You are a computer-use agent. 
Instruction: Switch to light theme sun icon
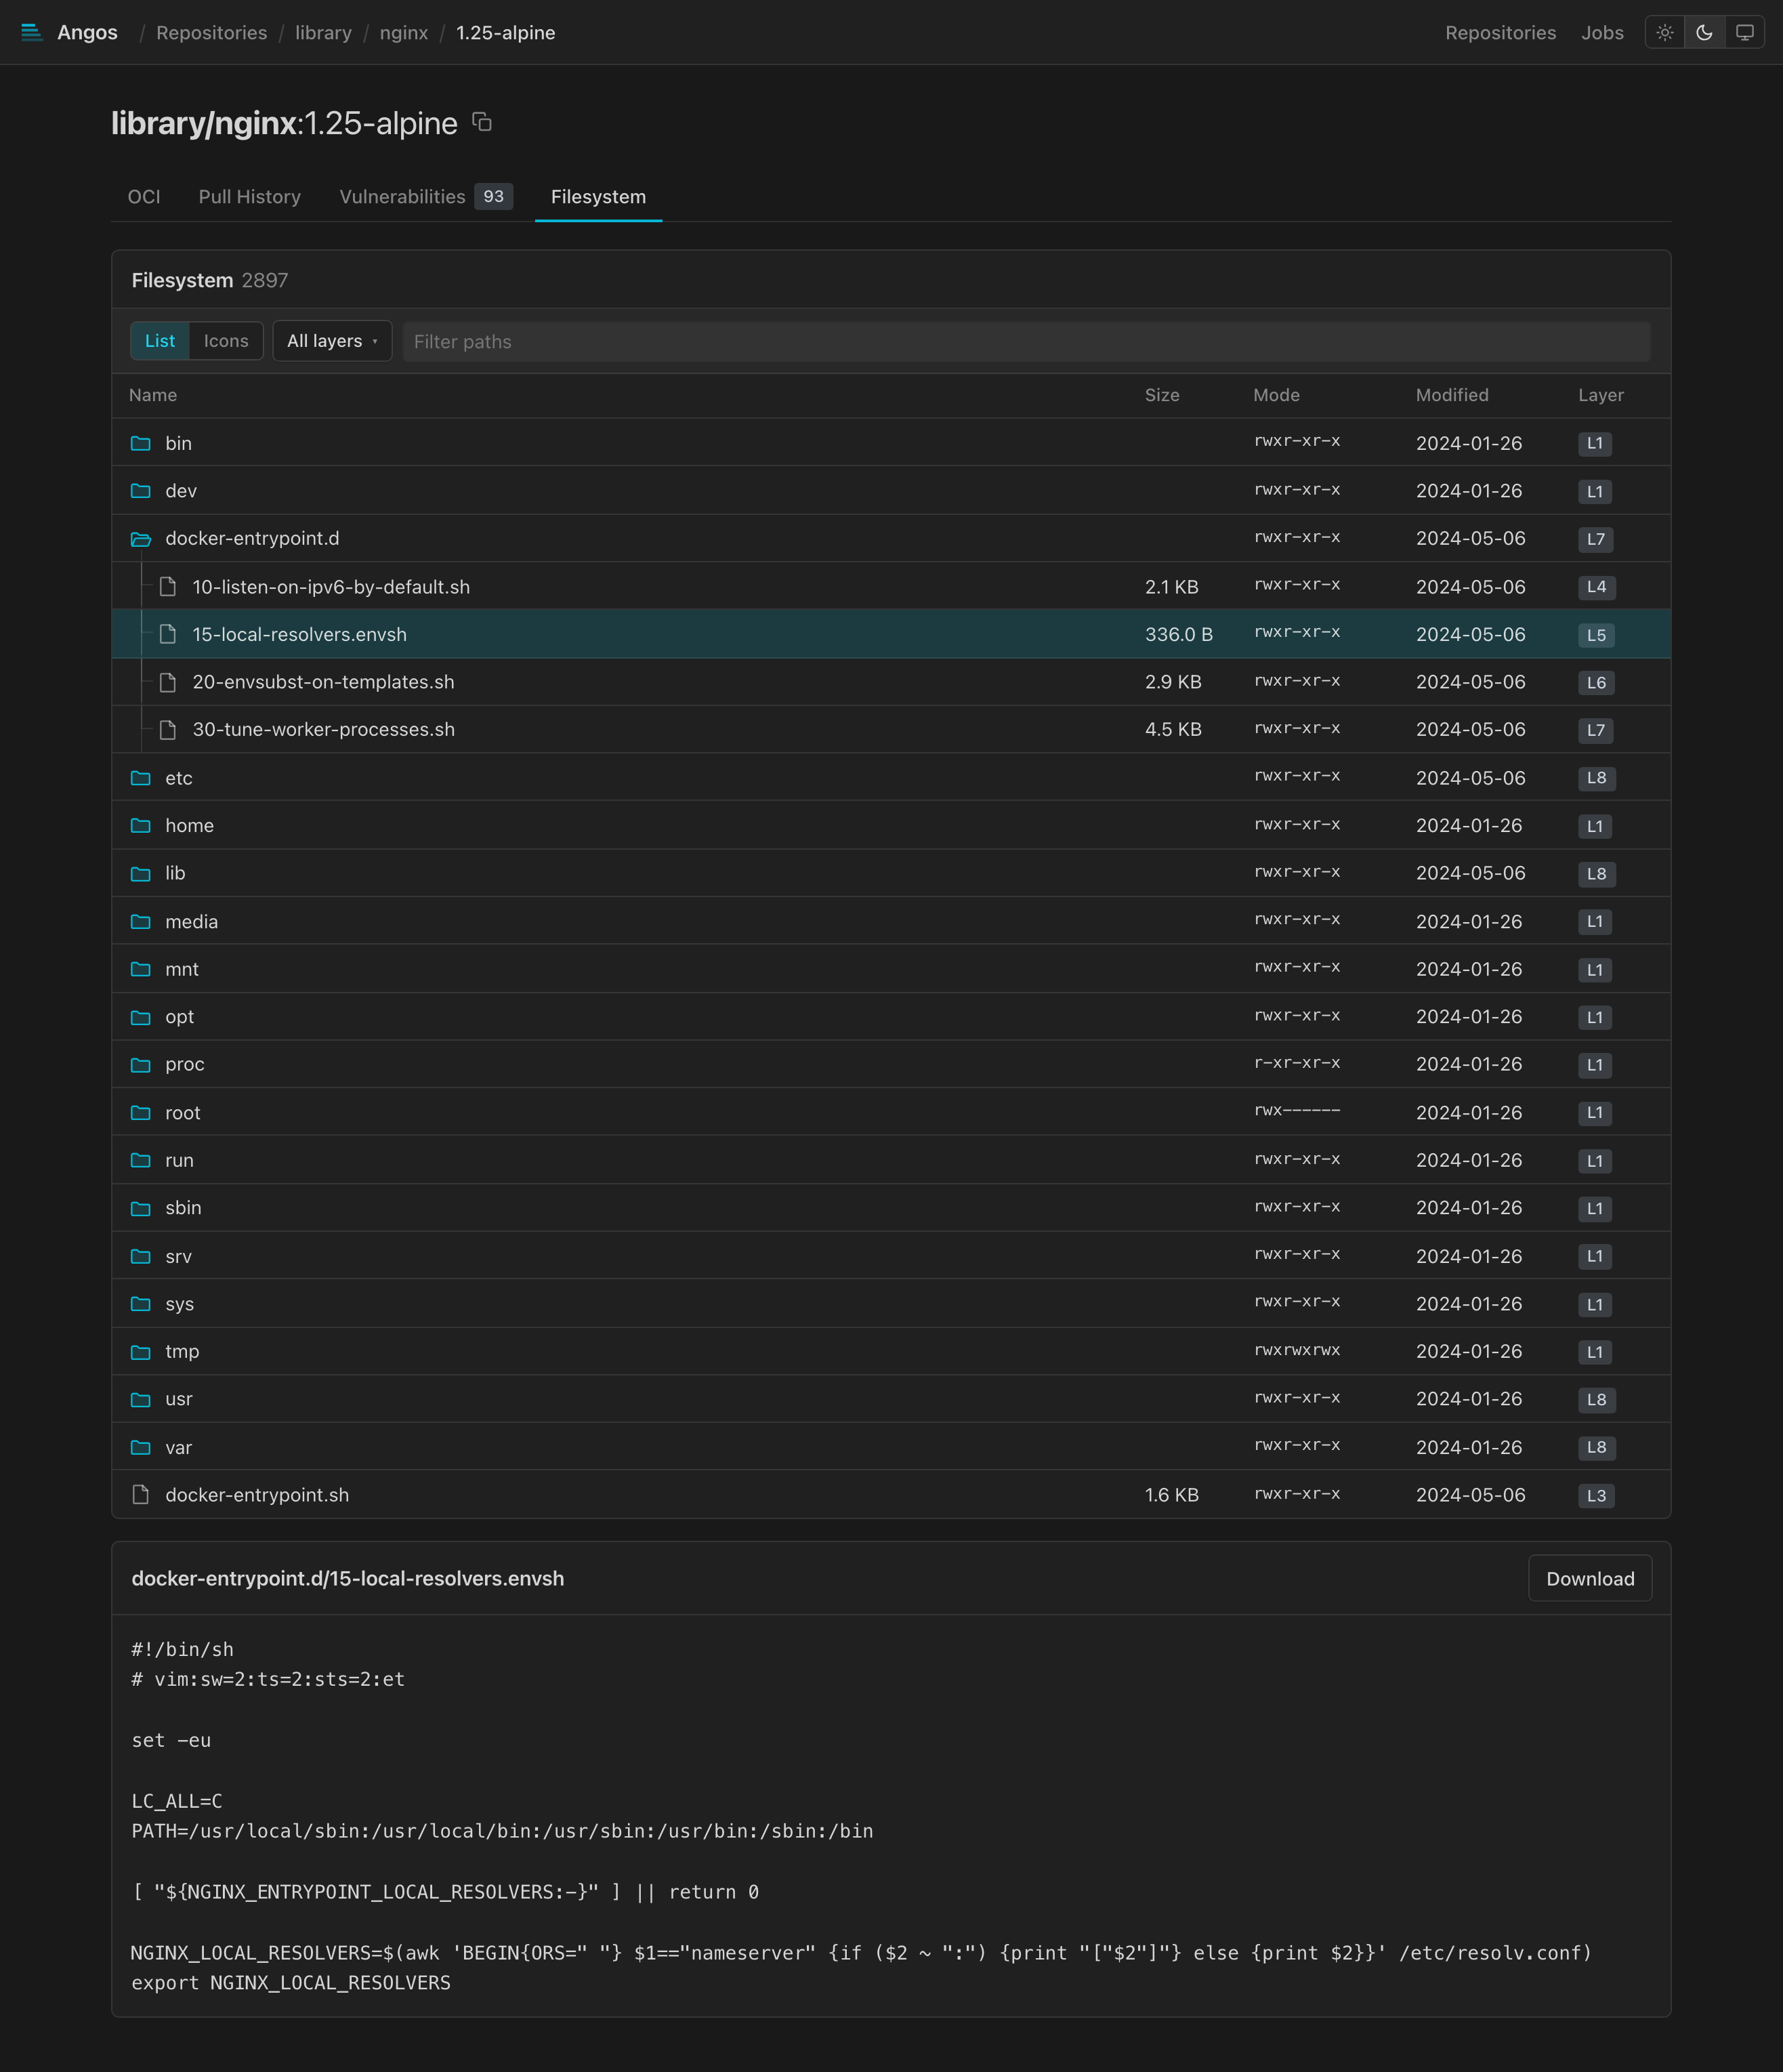1664,33
